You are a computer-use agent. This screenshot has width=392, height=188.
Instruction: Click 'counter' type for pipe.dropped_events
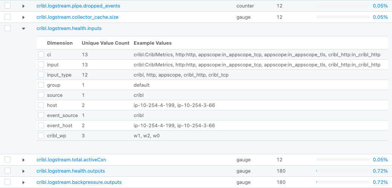click(x=244, y=6)
